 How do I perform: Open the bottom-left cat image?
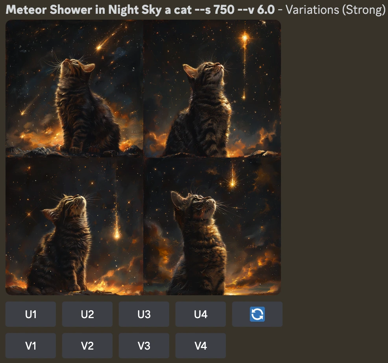pyautogui.click(x=74, y=226)
